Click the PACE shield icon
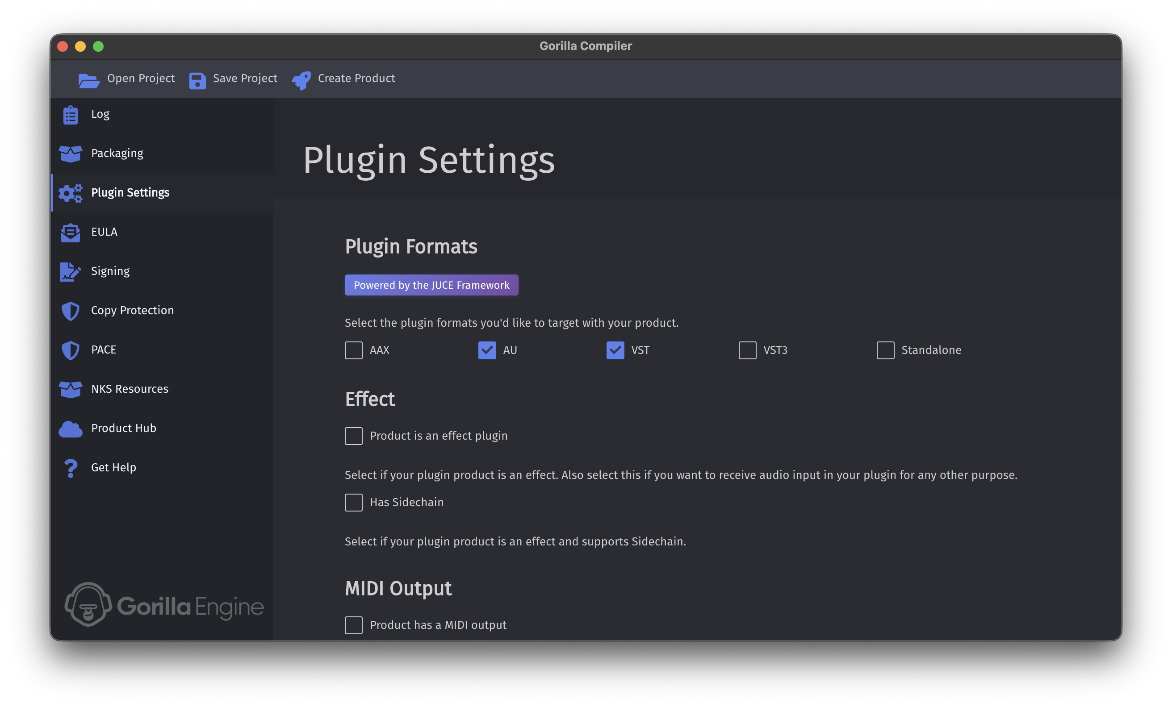The height and width of the screenshot is (707, 1172). pos(71,350)
